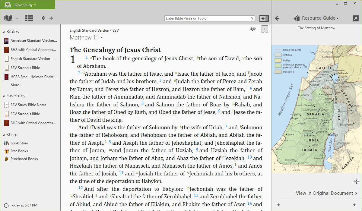362x211 pixels.
Task: Collapse the Bibles section
Action: point(4,32)
